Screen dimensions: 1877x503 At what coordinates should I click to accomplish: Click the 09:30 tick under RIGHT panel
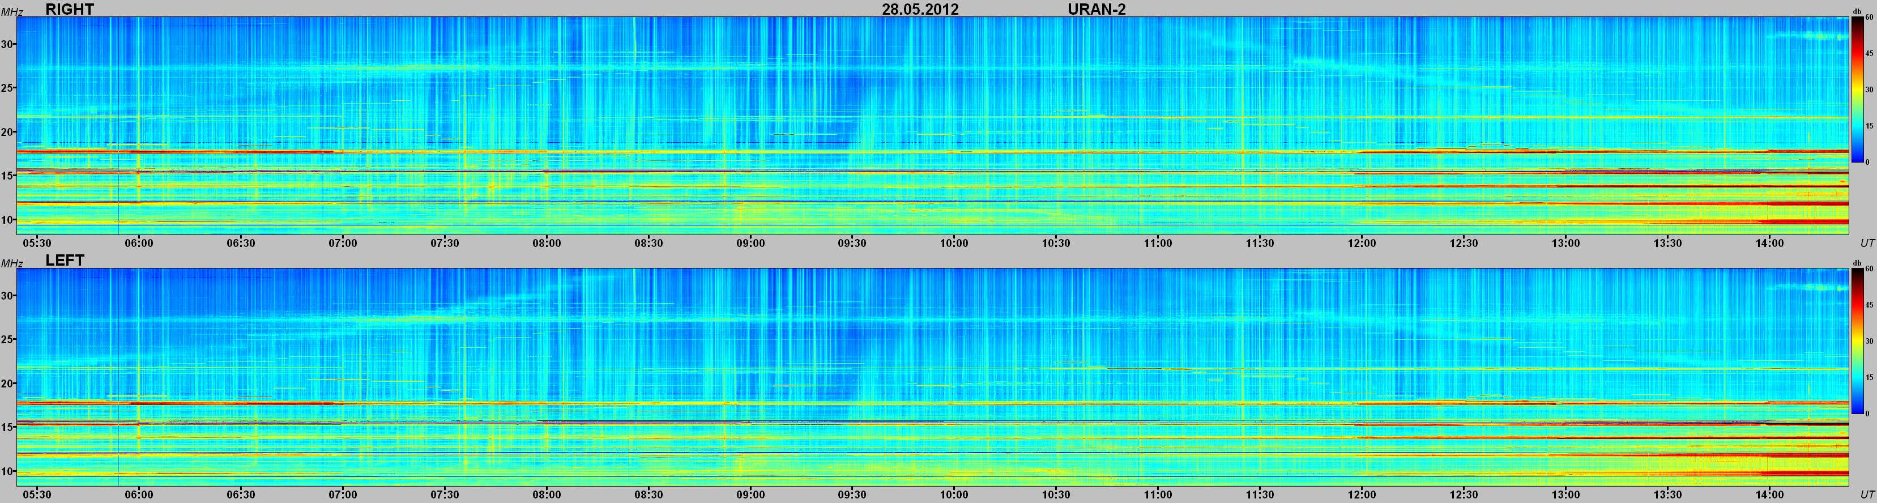point(852,243)
